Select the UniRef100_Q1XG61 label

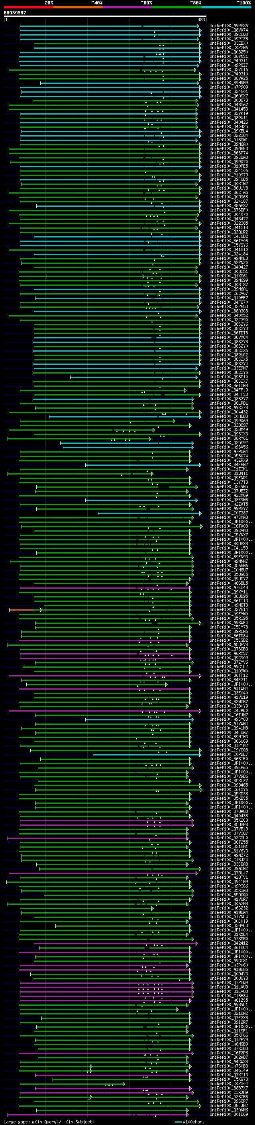click(x=229, y=276)
